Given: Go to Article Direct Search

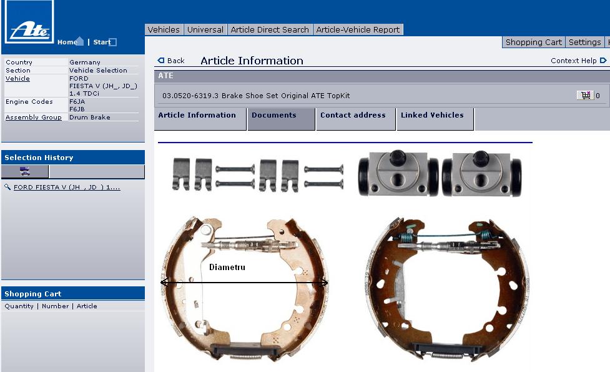Looking at the screenshot, I should point(269,29).
